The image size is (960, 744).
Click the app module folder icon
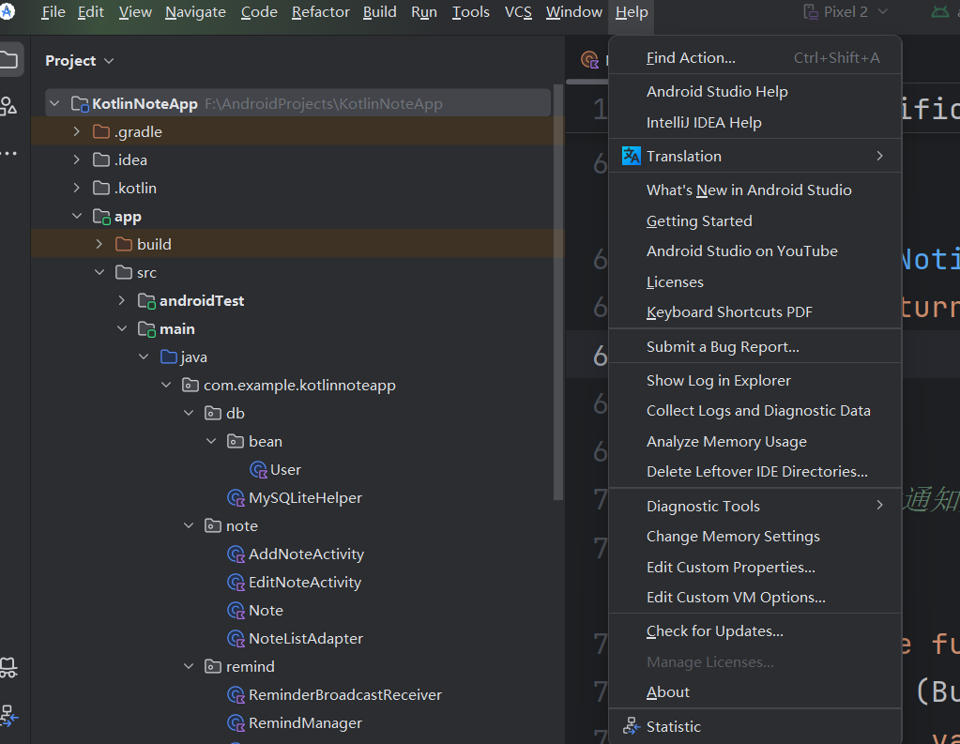(x=101, y=216)
